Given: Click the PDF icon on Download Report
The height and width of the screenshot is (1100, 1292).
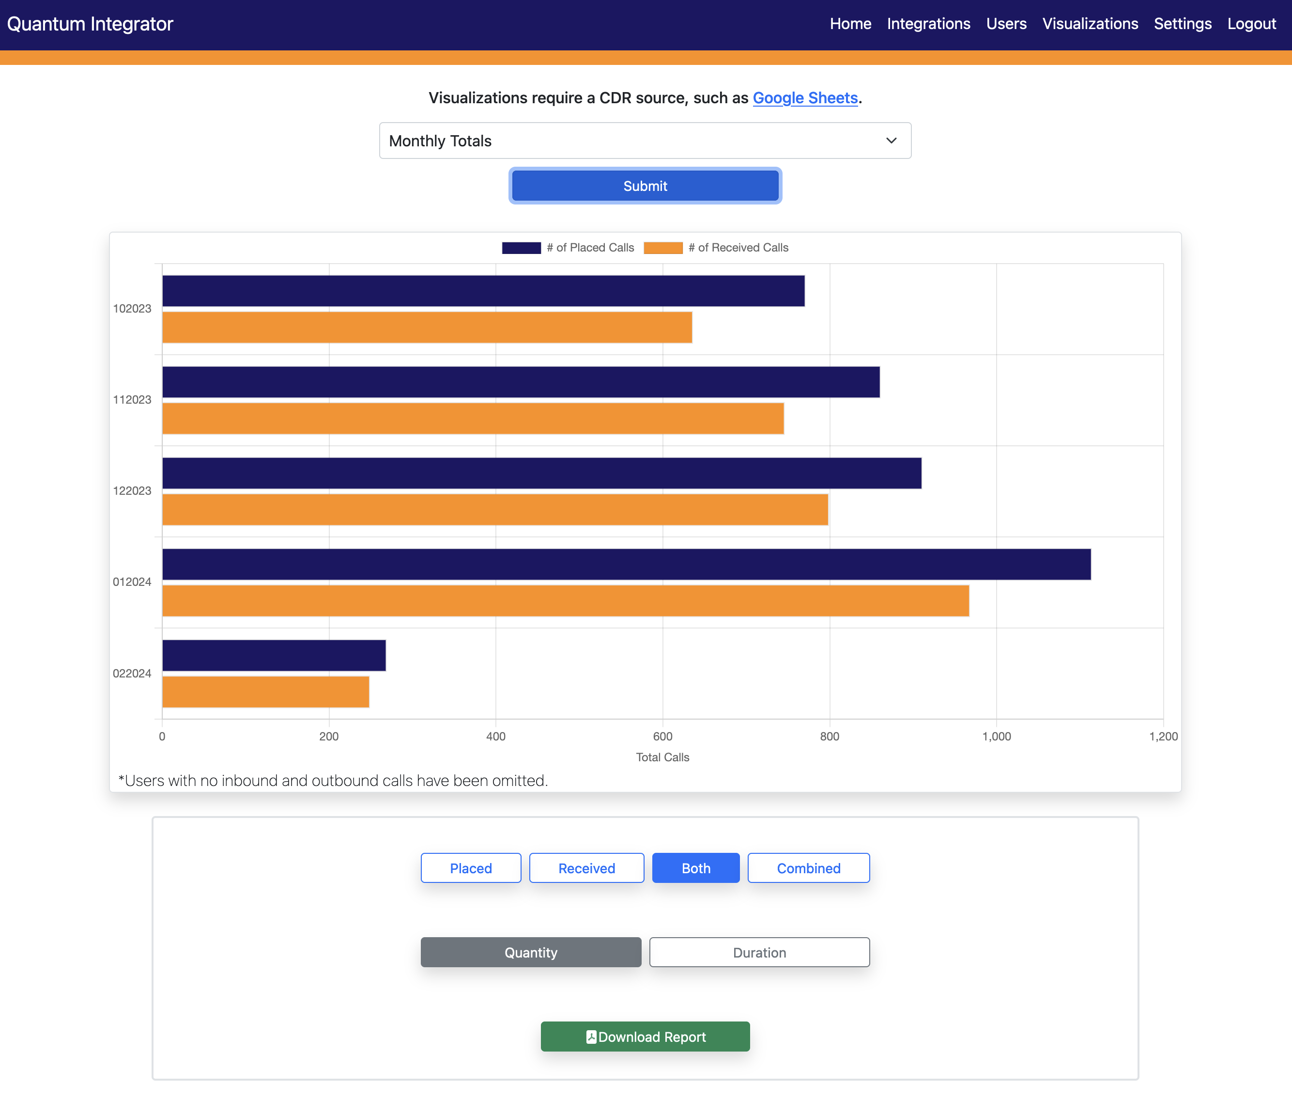Looking at the screenshot, I should [591, 1037].
